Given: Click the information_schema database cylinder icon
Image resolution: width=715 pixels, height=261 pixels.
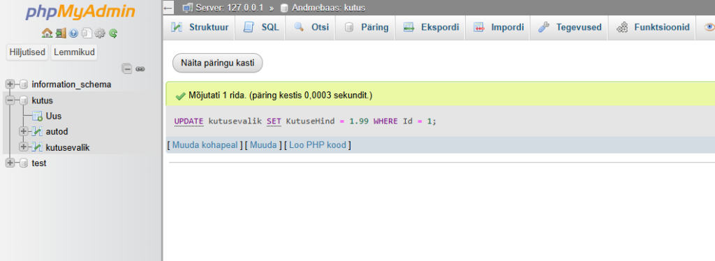Looking at the screenshot, I should 24,84.
